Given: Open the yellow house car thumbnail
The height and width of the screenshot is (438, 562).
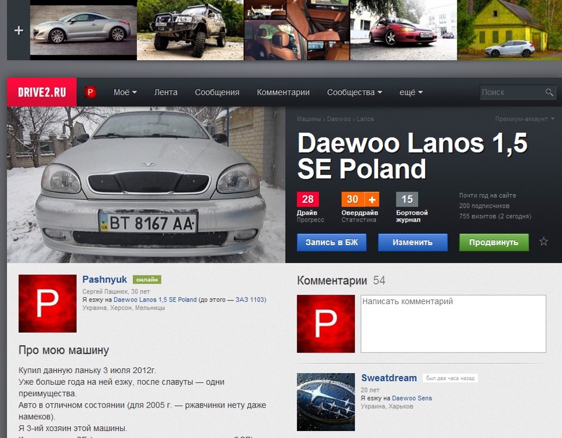Looking at the screenshot, I should coord(510,30).
